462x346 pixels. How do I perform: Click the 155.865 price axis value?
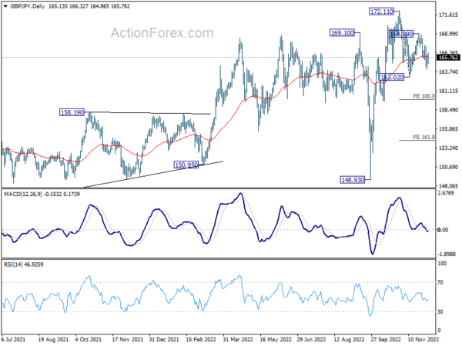click(x=448, y=129)
